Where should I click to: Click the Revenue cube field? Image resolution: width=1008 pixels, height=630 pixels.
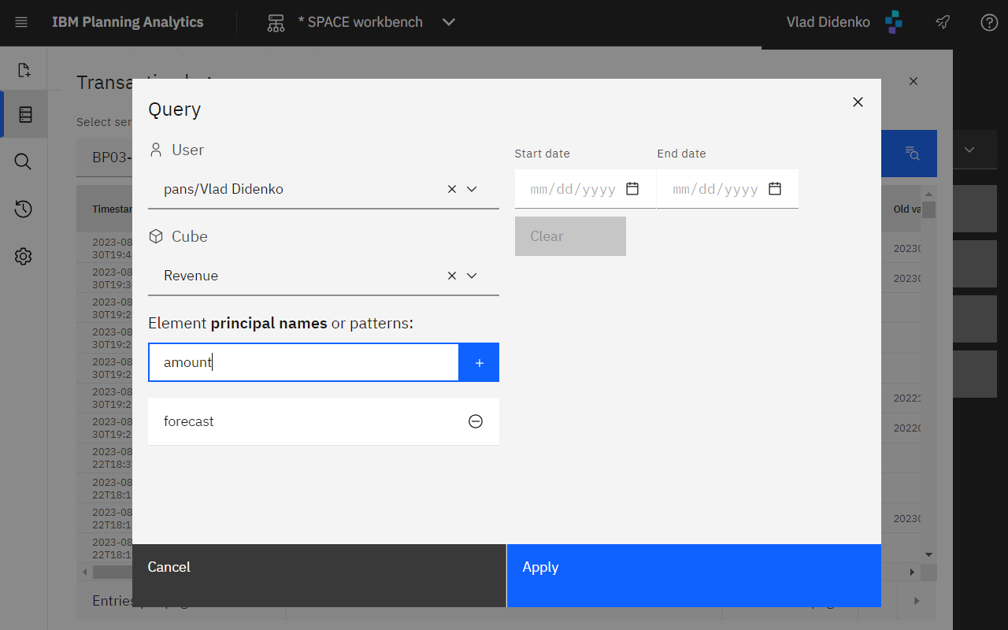click(x=324, y=276)
